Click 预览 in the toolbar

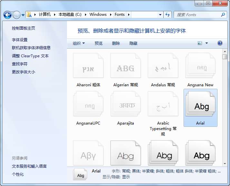pyautogui.click(x=99, y=43)
